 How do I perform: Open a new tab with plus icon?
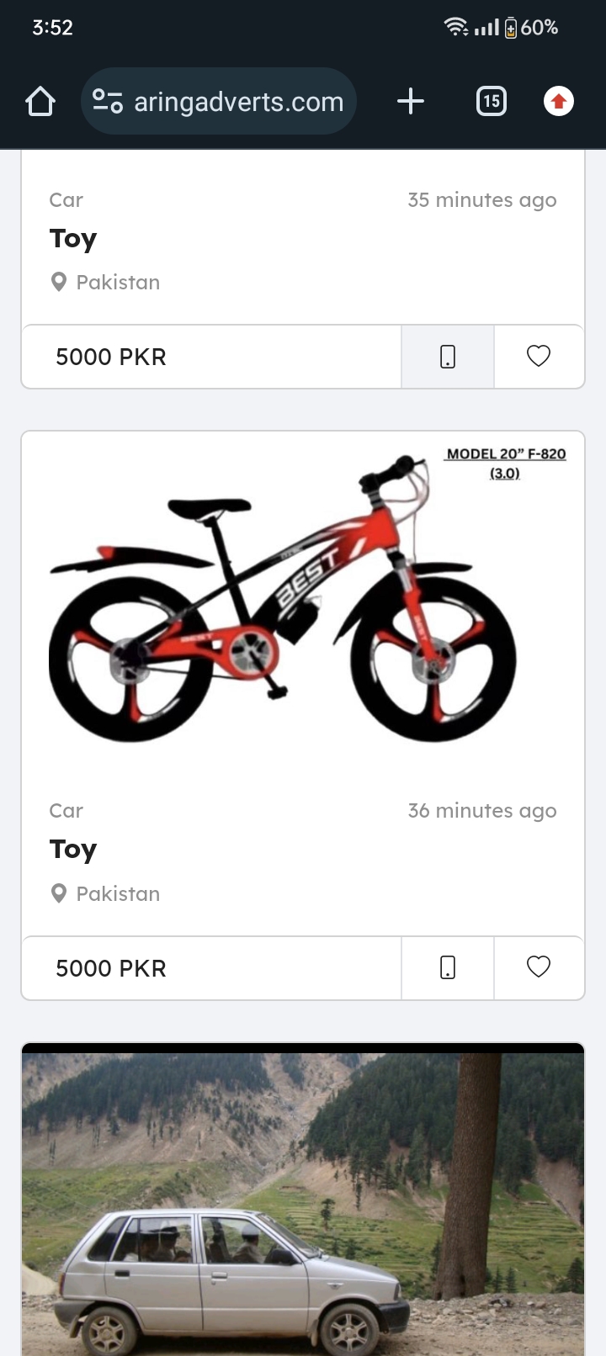coord(411,102)
